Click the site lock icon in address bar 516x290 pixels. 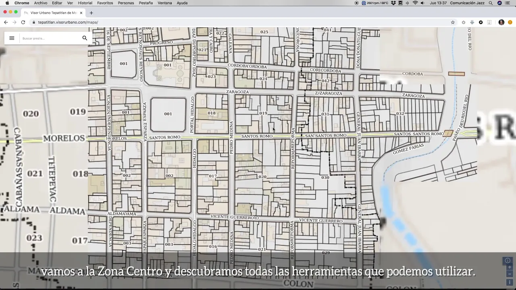(x=34, y=22)
